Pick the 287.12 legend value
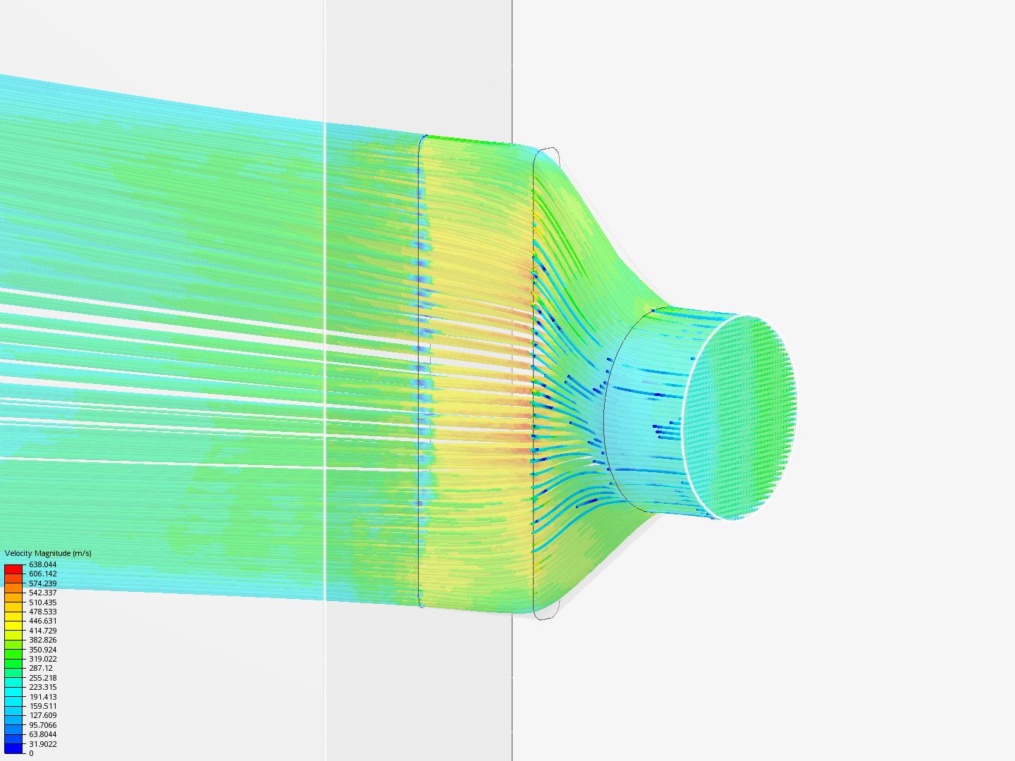Image resolution: width=1015 pixels, height=761 pixels. tap(40, 668)
